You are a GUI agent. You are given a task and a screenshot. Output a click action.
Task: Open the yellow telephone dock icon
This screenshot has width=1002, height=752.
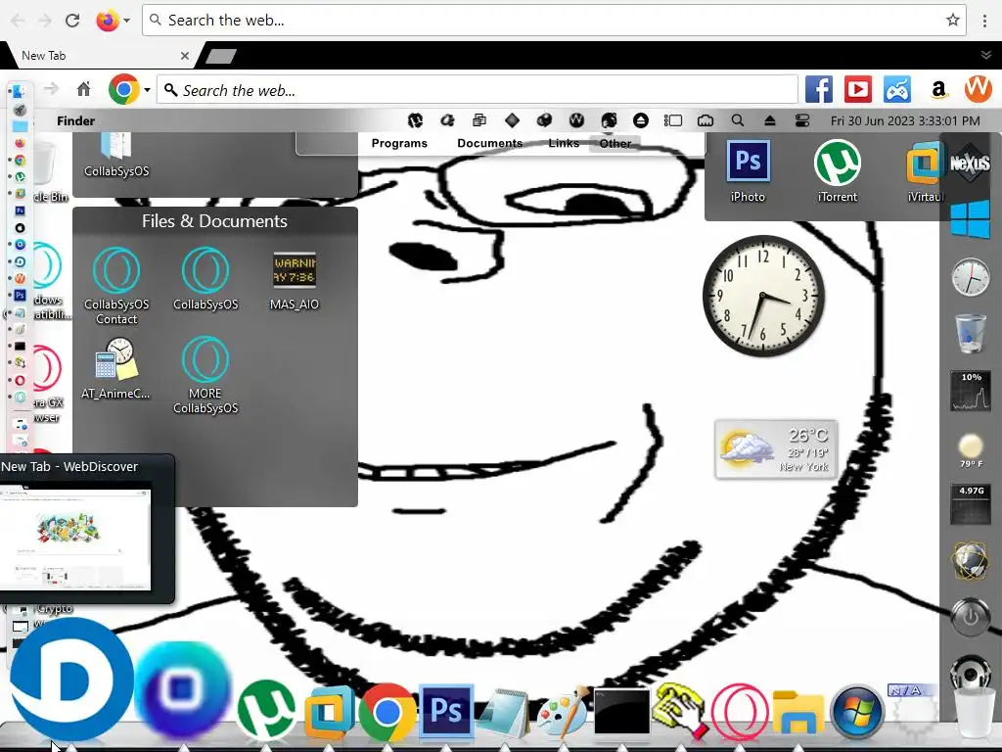[x=680, y=710]
